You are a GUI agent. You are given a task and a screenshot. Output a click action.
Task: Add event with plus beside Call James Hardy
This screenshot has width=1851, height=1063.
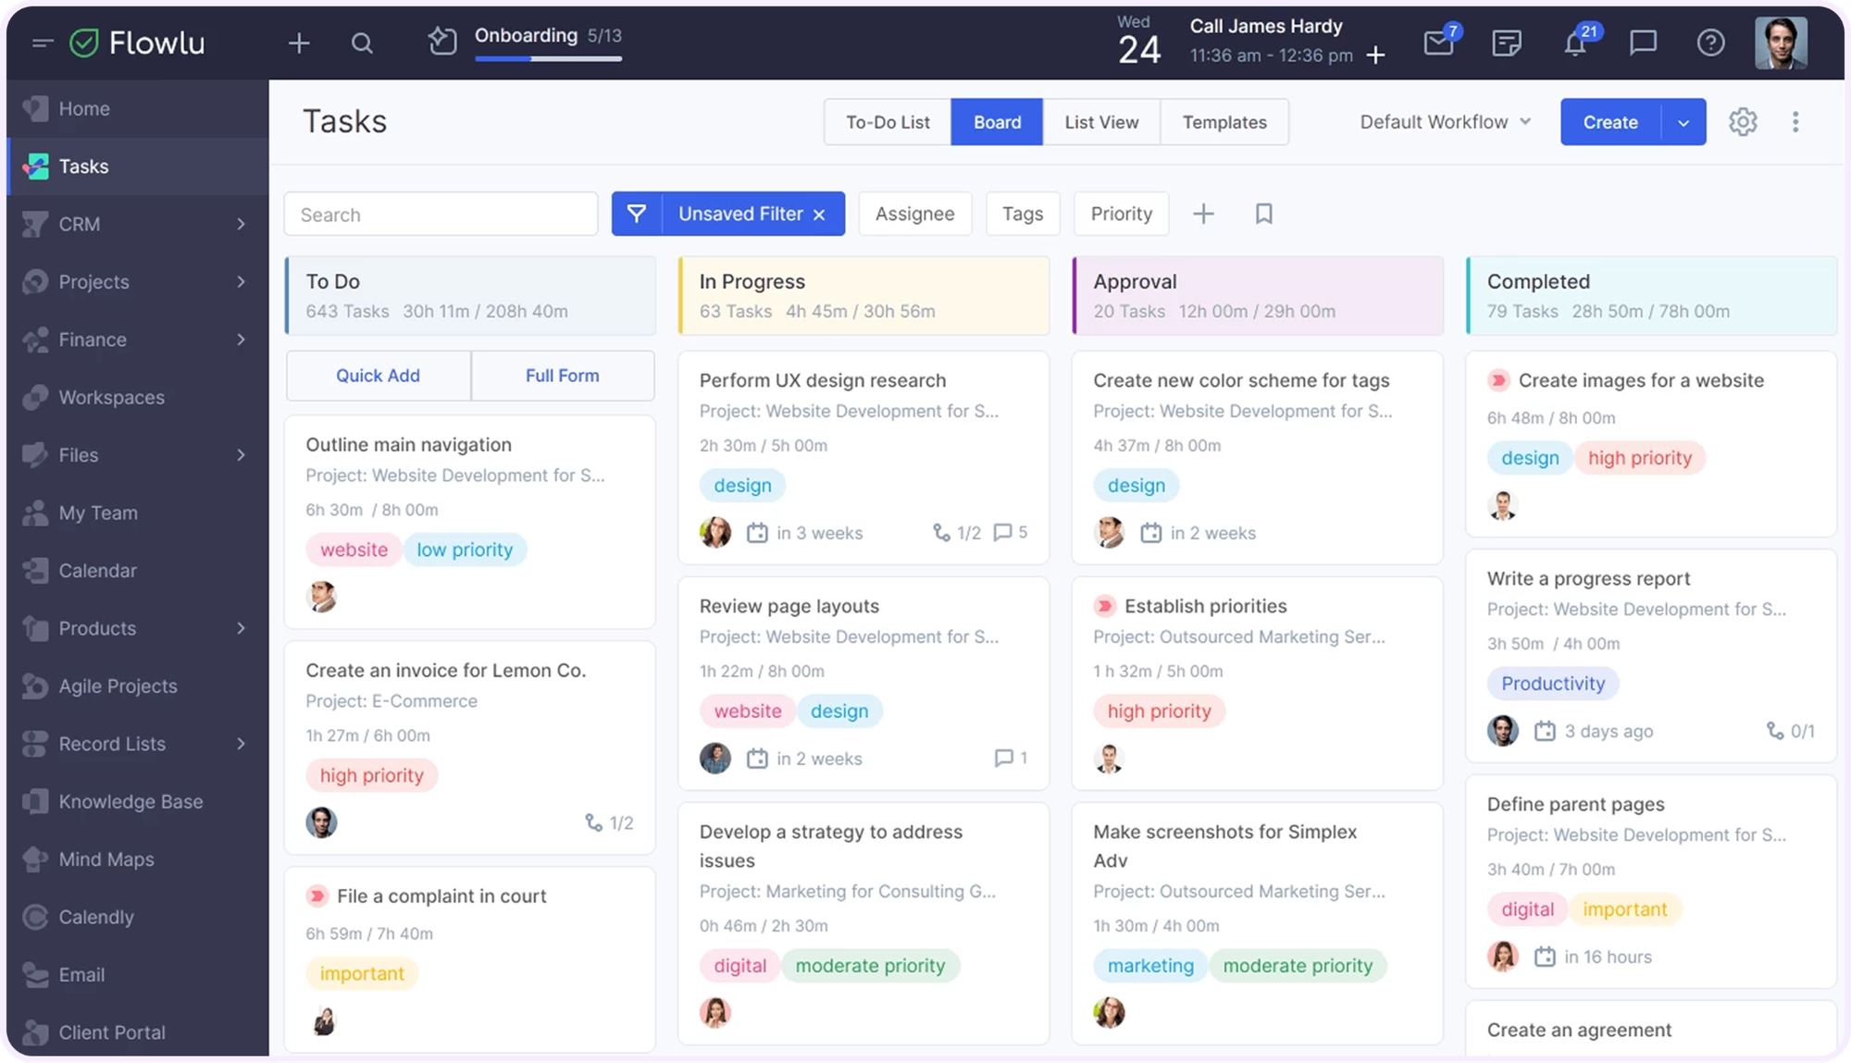[1376, 56]
